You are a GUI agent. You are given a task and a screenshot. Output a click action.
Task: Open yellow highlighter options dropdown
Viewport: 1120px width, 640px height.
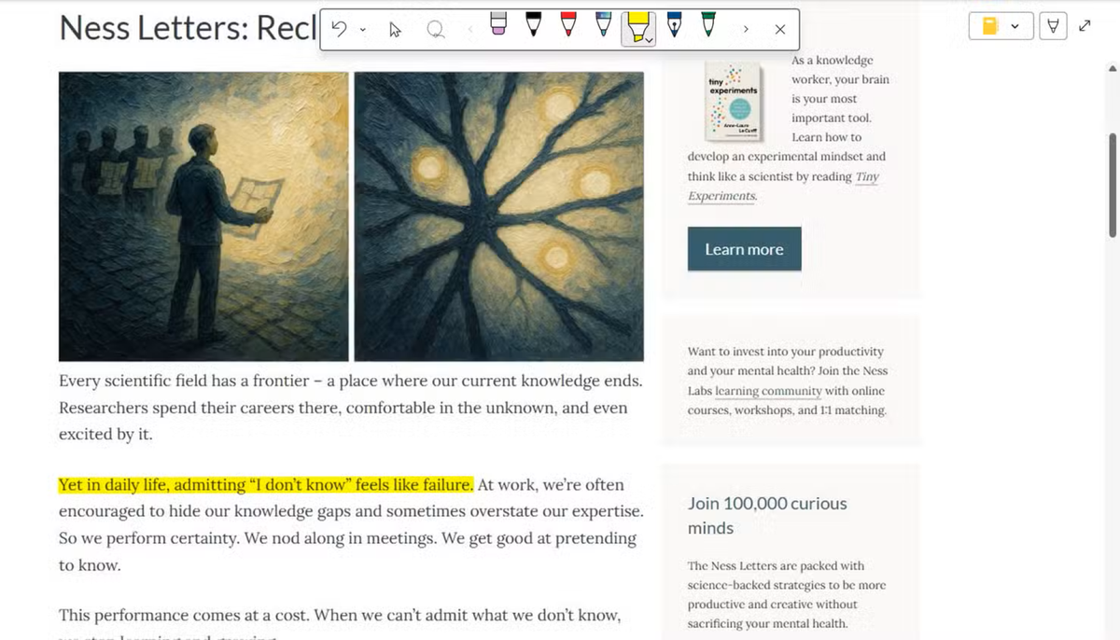tap(649, 41)
